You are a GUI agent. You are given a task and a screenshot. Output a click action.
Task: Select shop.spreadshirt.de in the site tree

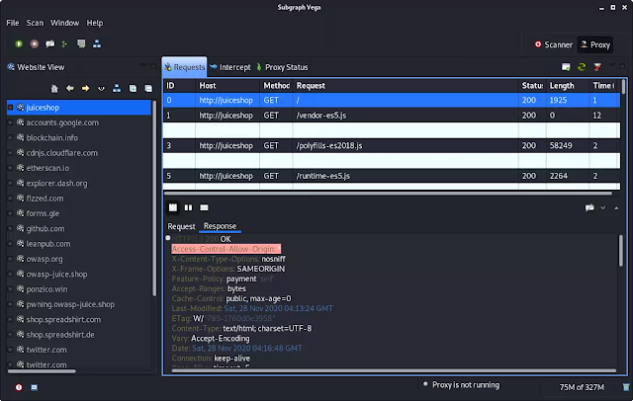point(60,335)
